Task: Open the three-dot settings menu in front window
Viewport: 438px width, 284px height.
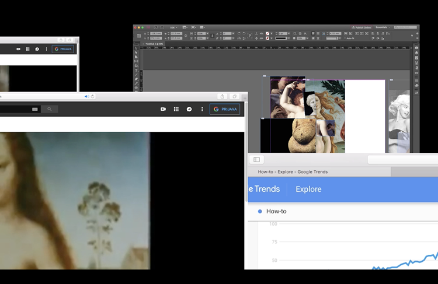Action: [x=202, y=109]
